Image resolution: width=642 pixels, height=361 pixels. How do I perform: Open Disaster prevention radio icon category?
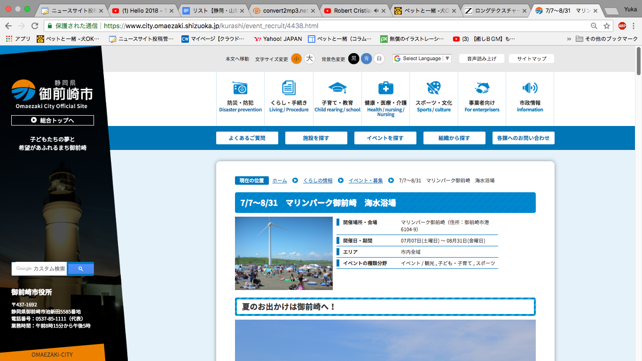240,88
